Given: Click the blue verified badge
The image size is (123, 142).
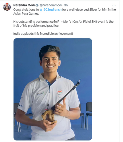Looking at the screenshot, I should pos(37,5).
